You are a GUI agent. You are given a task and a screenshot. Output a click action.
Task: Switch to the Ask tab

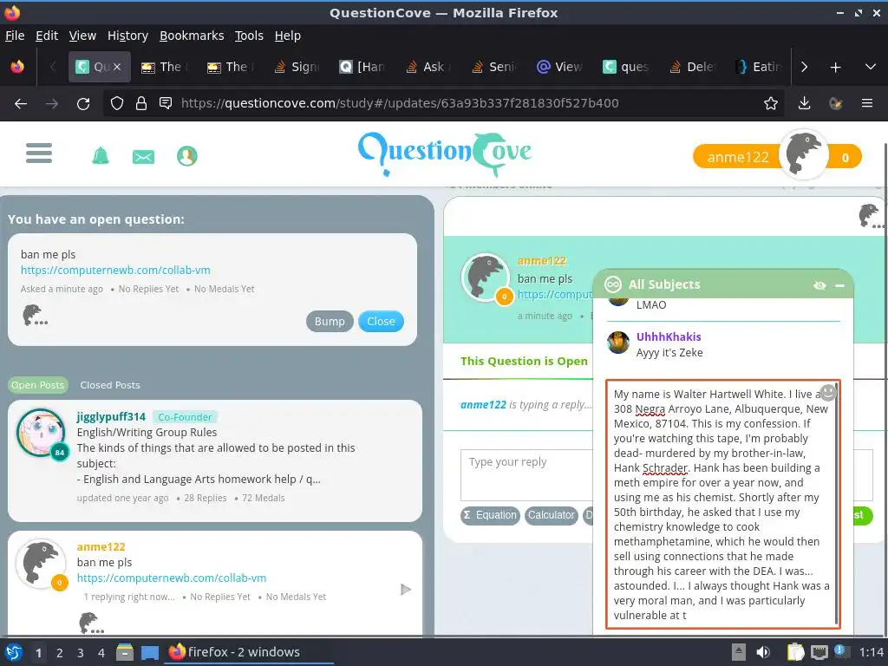point(428,67)
